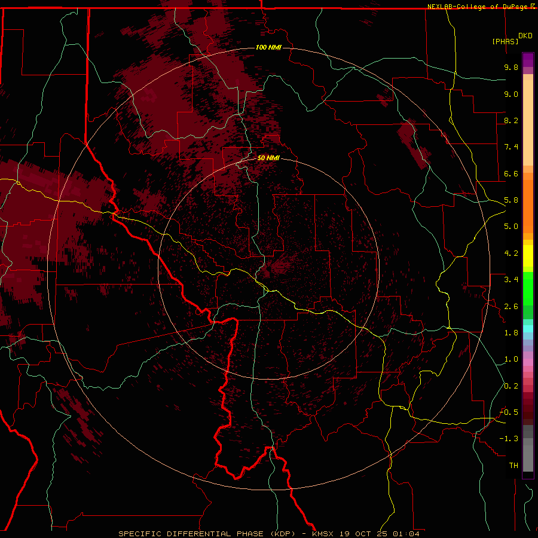Image resolution: width=538 pixels, height=538 pixels.
Task: Click the -0.5 value on color scale
Action: click(x=509, y=412)
